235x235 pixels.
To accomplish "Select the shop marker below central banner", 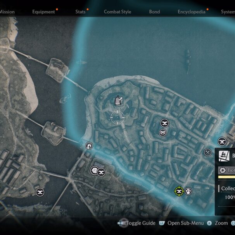I will point(163,133).
